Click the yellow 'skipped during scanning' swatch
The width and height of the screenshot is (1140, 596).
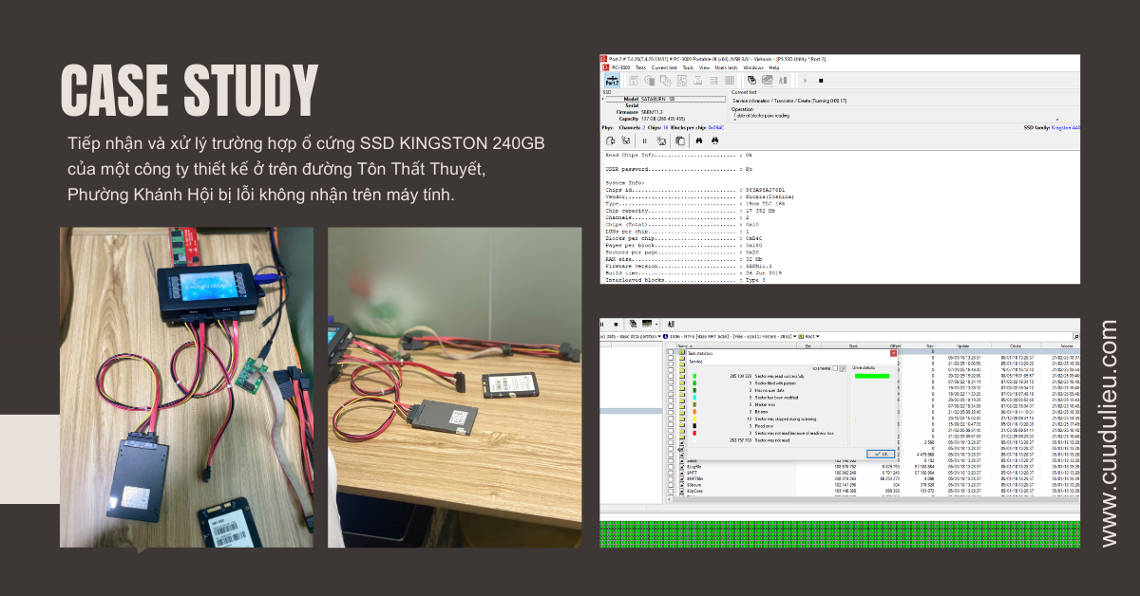(694, 419)
